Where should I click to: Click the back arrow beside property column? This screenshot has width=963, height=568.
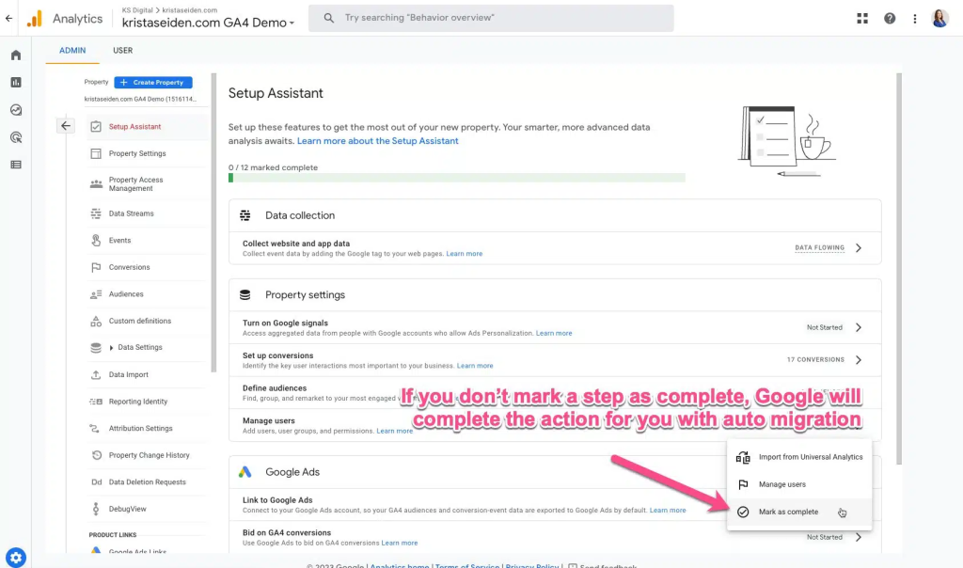65,126
